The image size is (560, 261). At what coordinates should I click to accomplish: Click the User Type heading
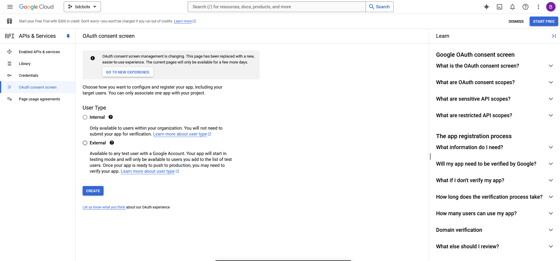[94, 108]
